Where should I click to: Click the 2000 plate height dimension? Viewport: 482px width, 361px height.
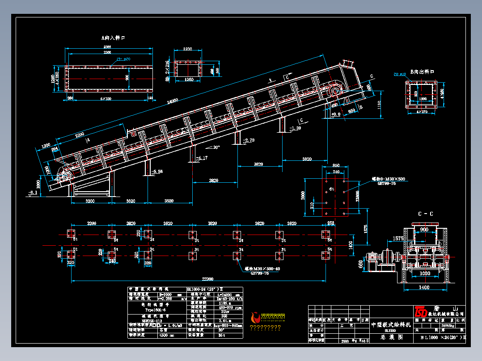point(303,195)
